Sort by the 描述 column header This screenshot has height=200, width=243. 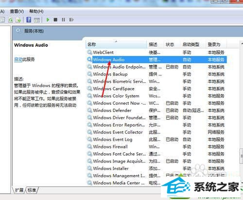click(x=155, y=44)
